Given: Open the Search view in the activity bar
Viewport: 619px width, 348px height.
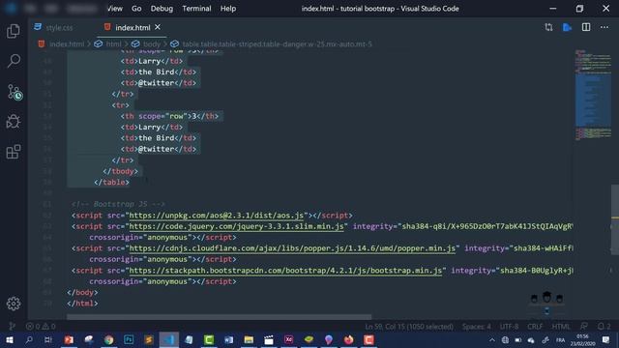Looking at the screenshot, I should tap(14, 61).
